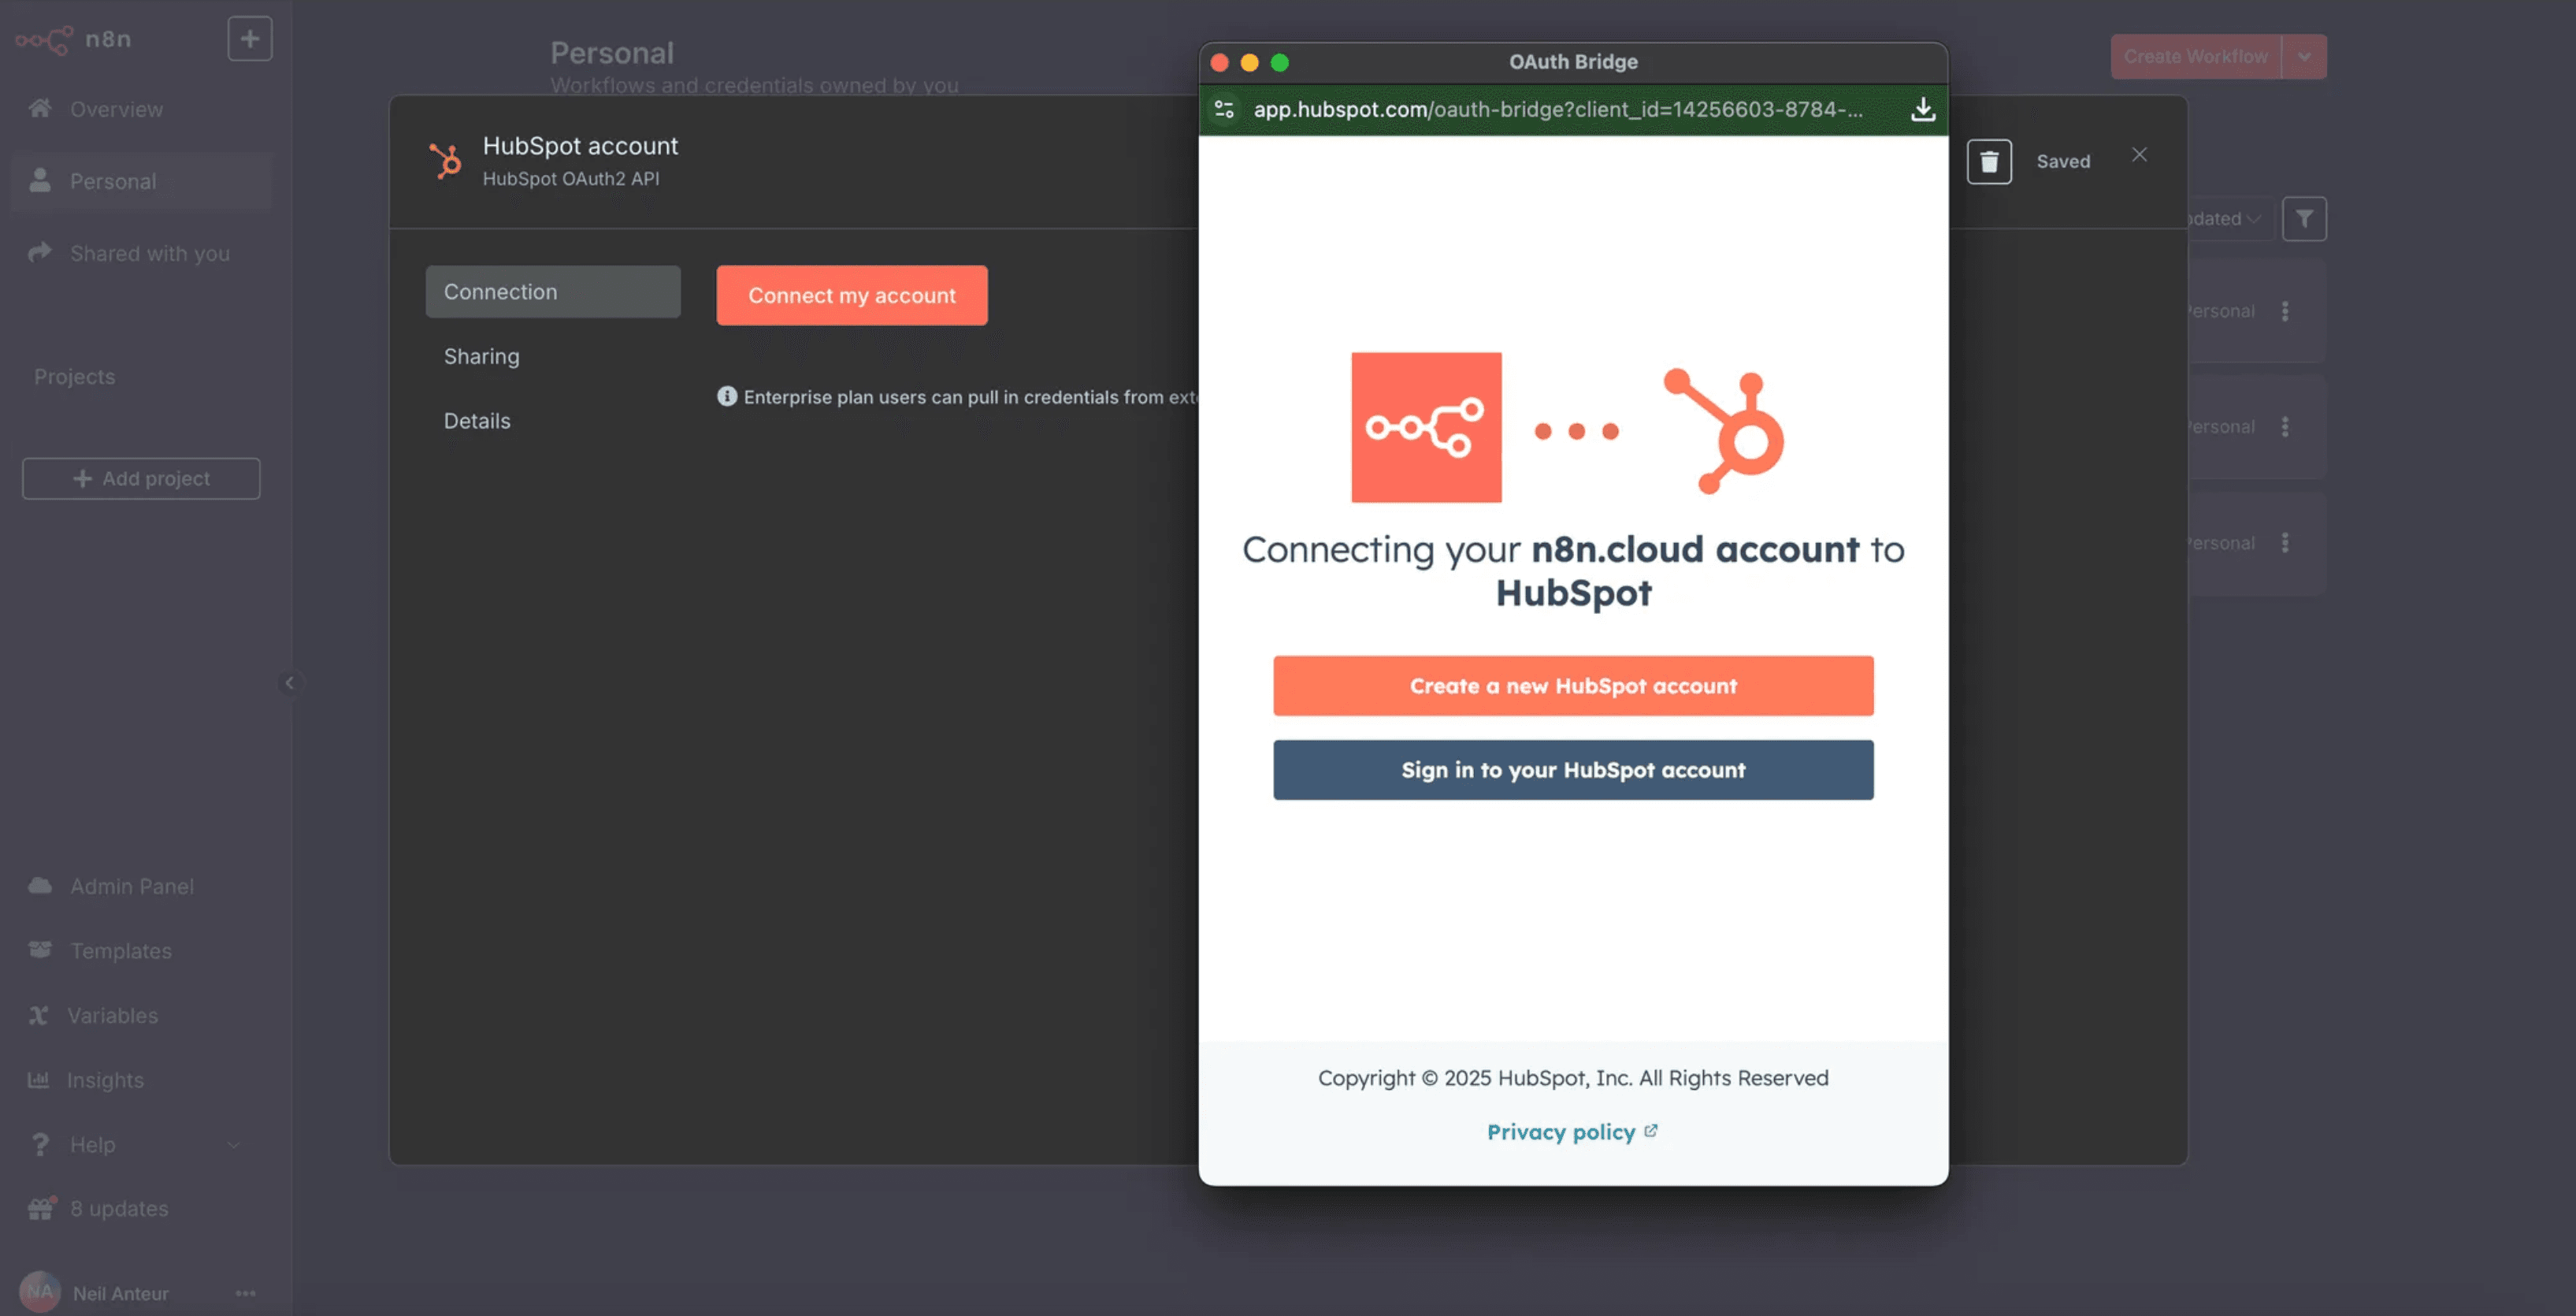Click Connect my account button
Viewport: 2576px width, 1316px height.
pos(852,295)
